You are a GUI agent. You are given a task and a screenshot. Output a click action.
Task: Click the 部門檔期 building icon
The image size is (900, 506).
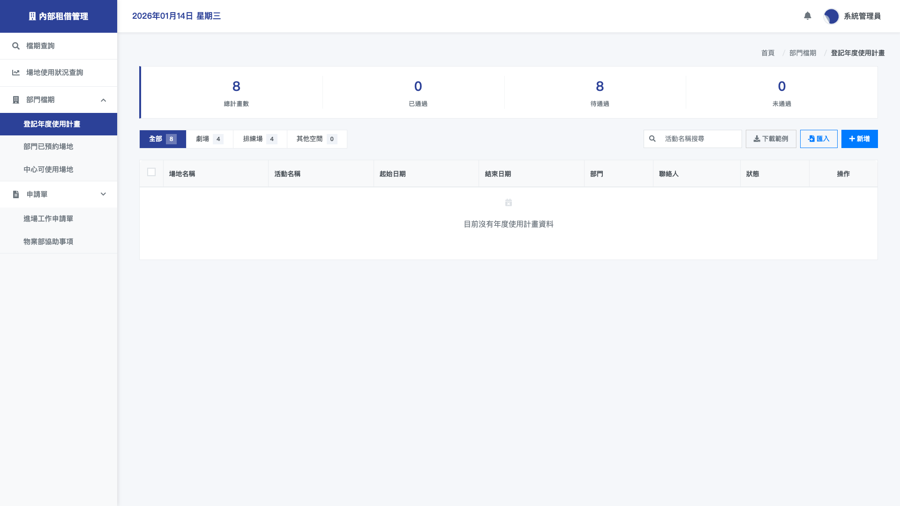click(15, 100)
